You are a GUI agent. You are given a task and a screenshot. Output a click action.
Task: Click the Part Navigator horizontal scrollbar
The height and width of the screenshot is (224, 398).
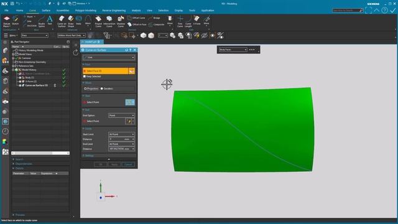40,153
